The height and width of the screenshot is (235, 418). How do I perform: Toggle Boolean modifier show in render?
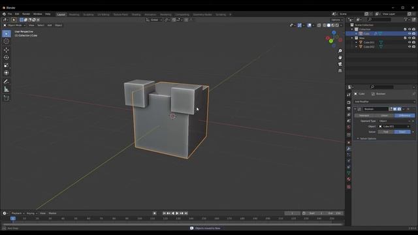399,109
